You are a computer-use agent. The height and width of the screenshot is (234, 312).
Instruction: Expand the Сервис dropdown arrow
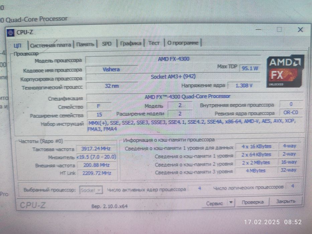coord(231,203)
